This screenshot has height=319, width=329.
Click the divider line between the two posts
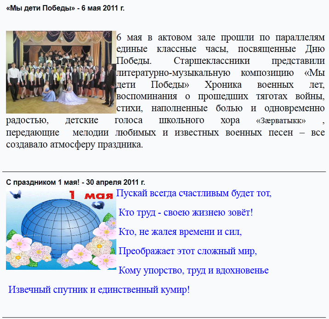coord(164,171)
